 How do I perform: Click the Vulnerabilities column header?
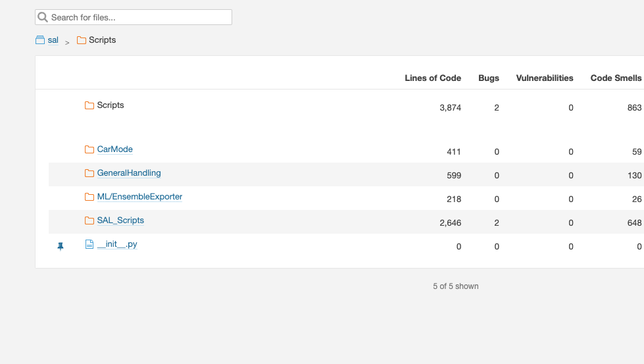coord(545,78)
